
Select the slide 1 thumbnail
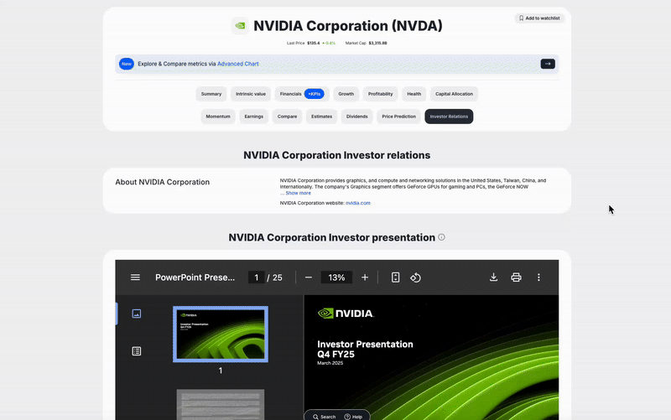click(x=221, y=334)
